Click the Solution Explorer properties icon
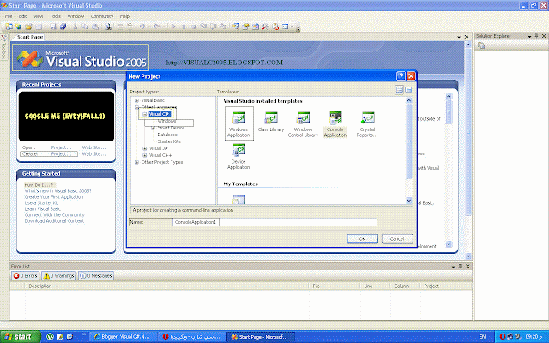This screenshot has height=343, width=549. tap(481, 45)
